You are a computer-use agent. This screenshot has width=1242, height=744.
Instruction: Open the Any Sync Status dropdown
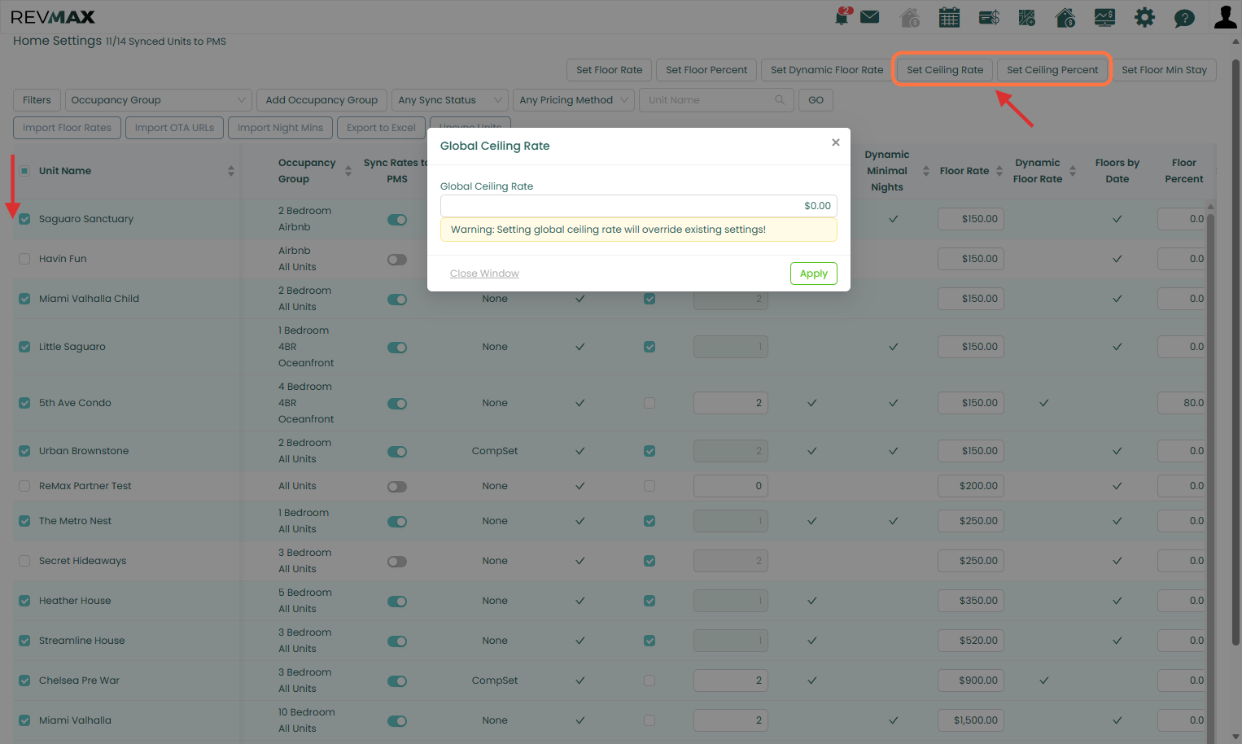point(450,100)
